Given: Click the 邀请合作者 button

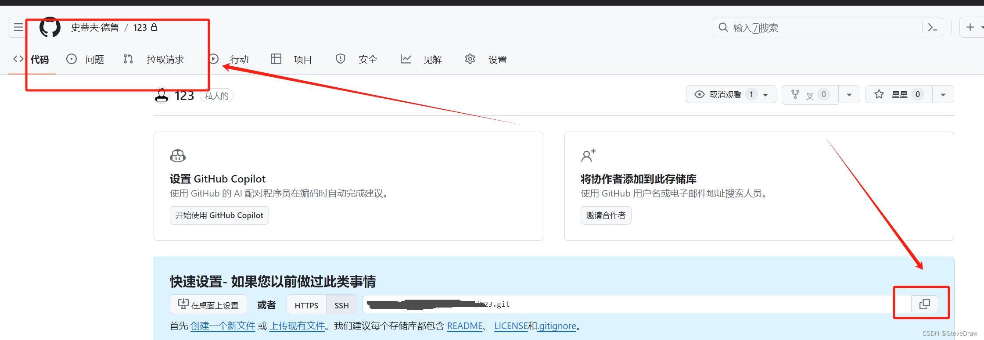Looking at the screenshot, I should pyautogui.click(x=606, y=215).
